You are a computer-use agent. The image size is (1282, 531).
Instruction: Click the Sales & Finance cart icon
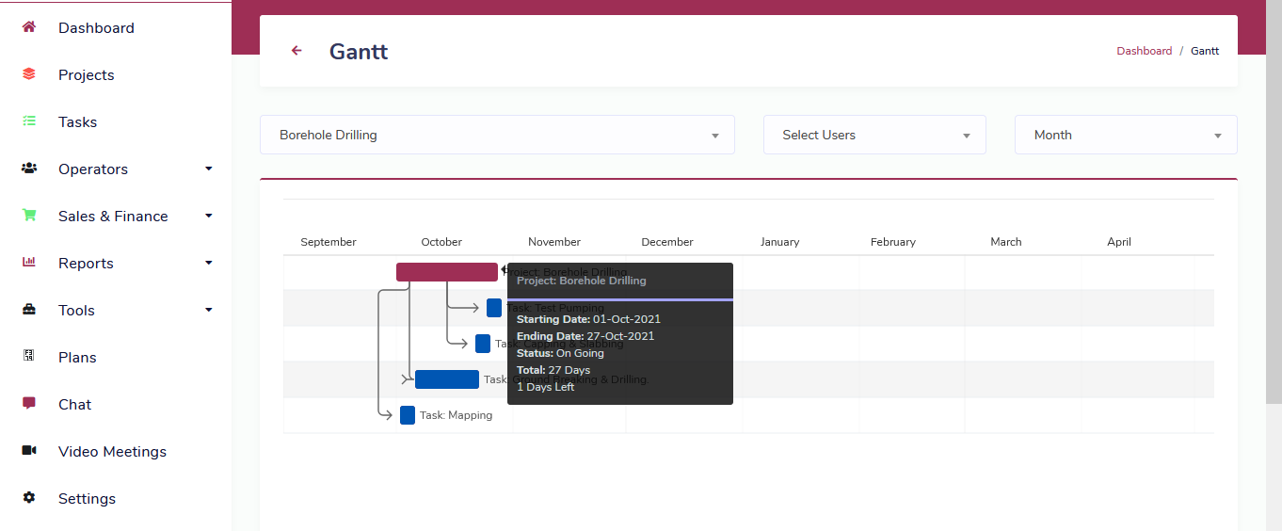(x=29, y=216)
